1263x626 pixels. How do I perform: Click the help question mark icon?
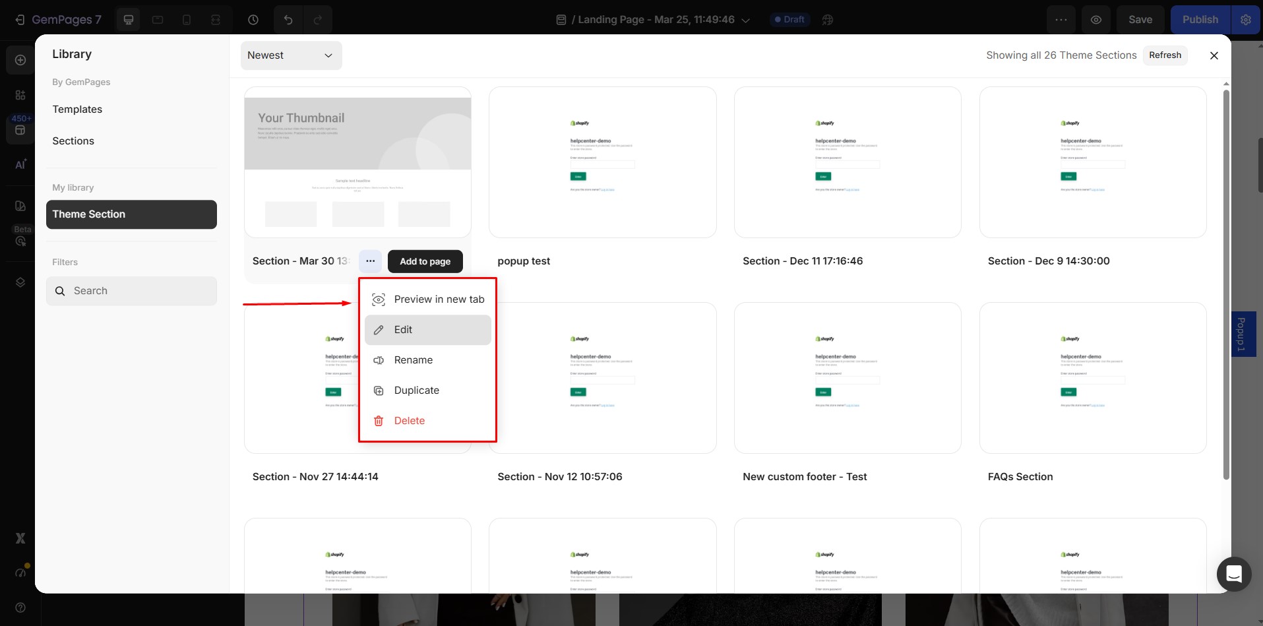(x=20, y=607)
